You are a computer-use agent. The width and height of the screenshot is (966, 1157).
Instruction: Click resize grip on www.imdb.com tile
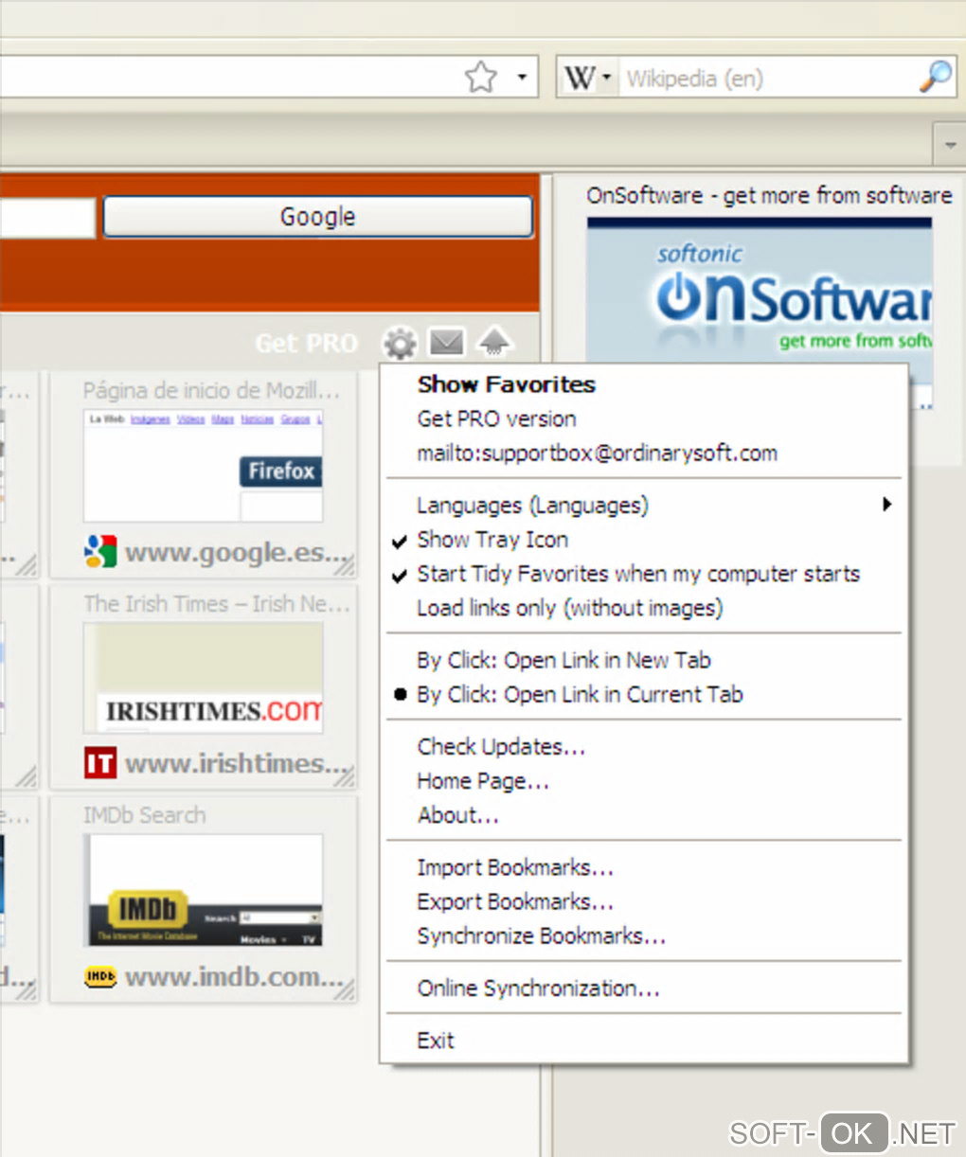tap(346, 990)
